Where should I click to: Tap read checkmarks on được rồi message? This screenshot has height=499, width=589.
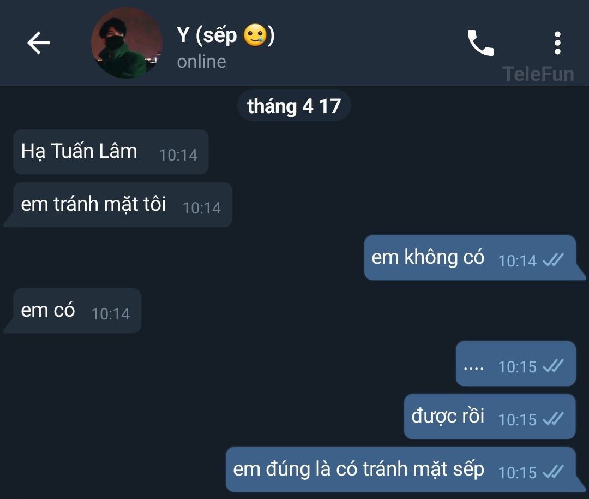pos(554,419)
